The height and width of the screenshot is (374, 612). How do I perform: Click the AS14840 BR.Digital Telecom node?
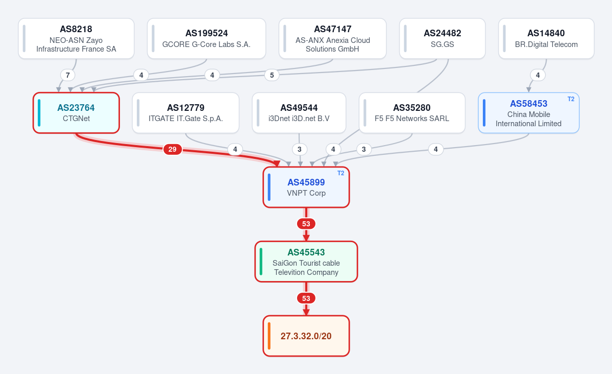(546, 39)
